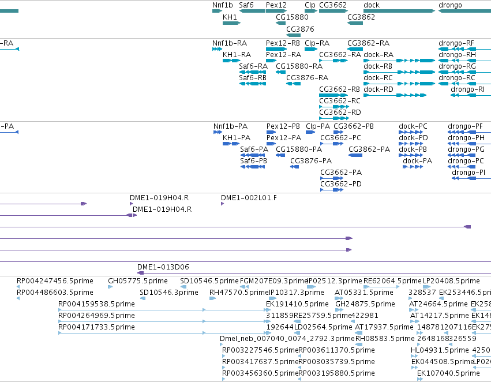This screenshot has width=491, height=382.
Task: Click EST AT24664.5prime
Action: click(x=438, y=304)
